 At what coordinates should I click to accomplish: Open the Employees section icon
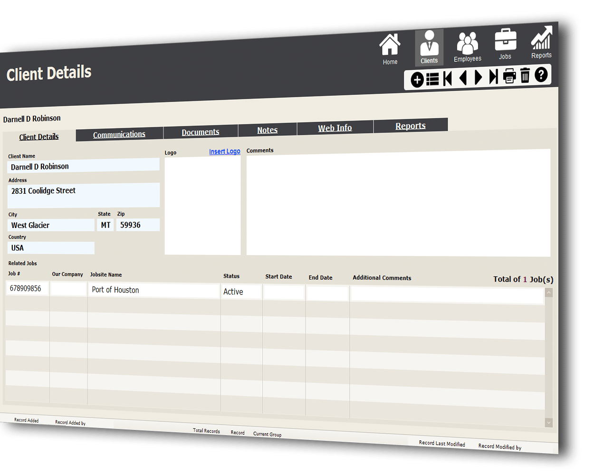tap(468, 47)
